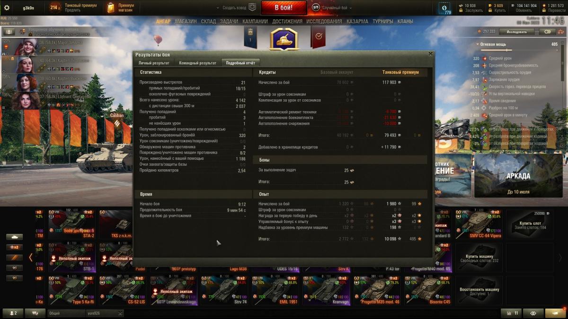Select Подробный отчёт tab
Screen dimensions: 568x319
240,63
